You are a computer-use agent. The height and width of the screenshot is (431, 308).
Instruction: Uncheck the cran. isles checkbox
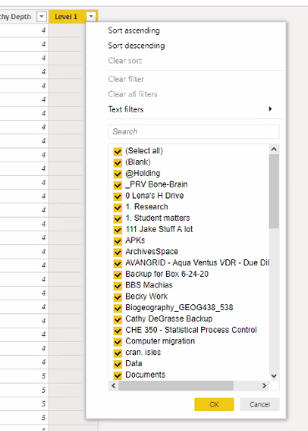tap(118, 353)
